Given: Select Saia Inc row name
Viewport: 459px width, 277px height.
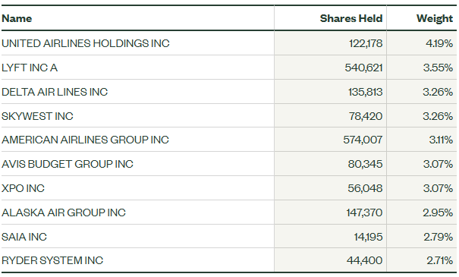Looking at the screenshot, I should [24, 237].
